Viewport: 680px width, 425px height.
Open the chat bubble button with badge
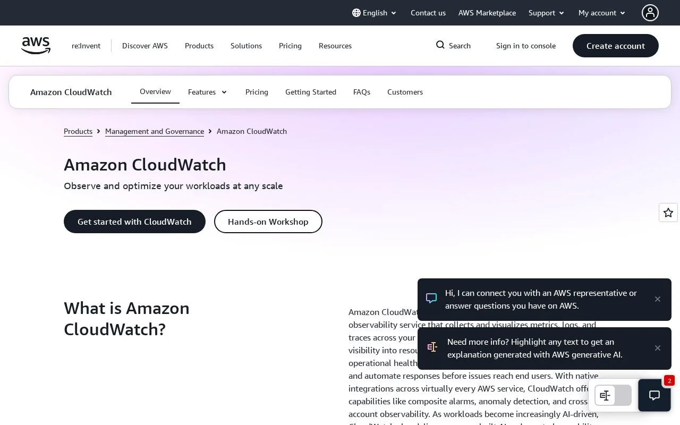click(x=654, y=395)
